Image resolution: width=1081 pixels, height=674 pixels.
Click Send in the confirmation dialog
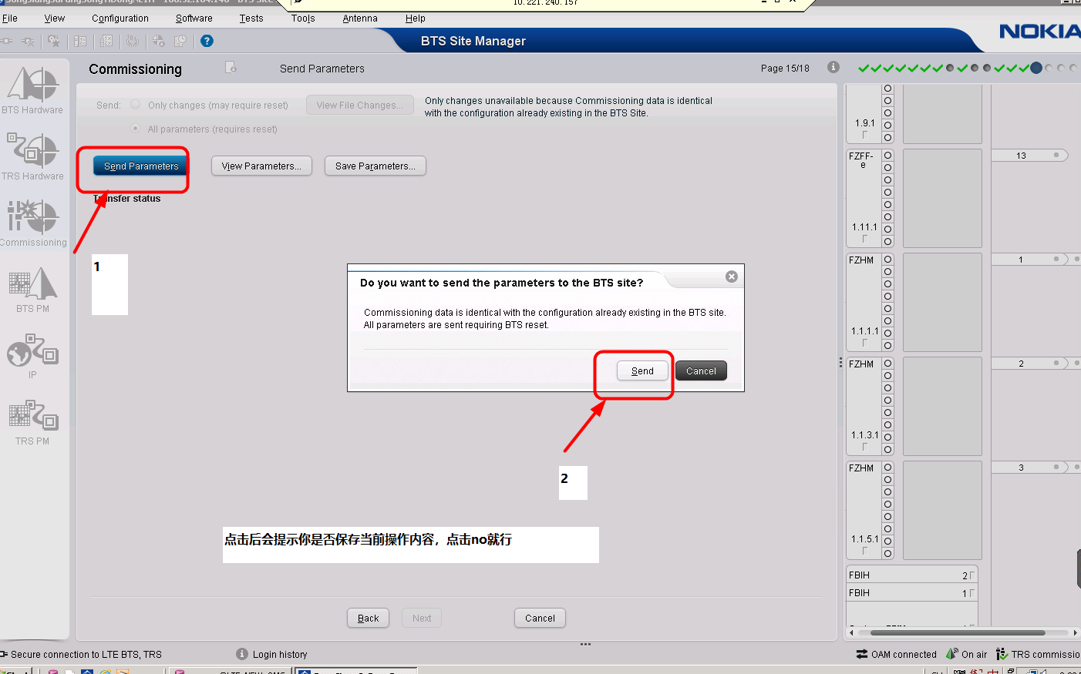(642, 371)
